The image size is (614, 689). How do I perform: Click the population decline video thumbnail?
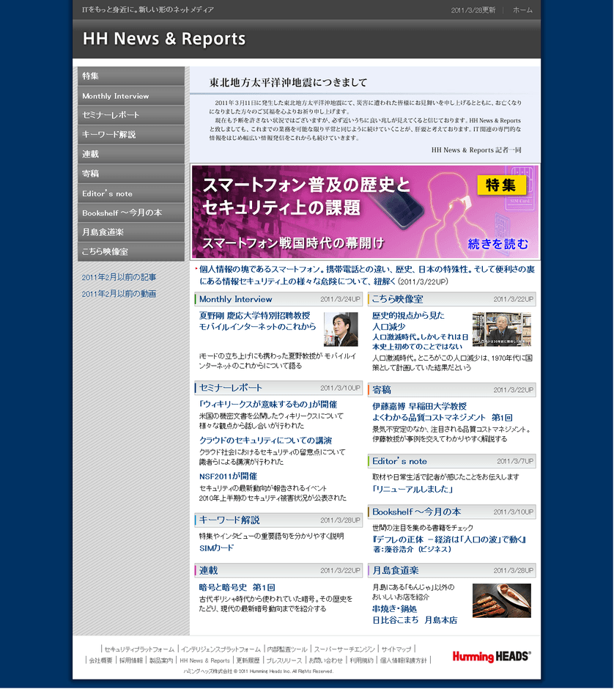tap(502, 329)
